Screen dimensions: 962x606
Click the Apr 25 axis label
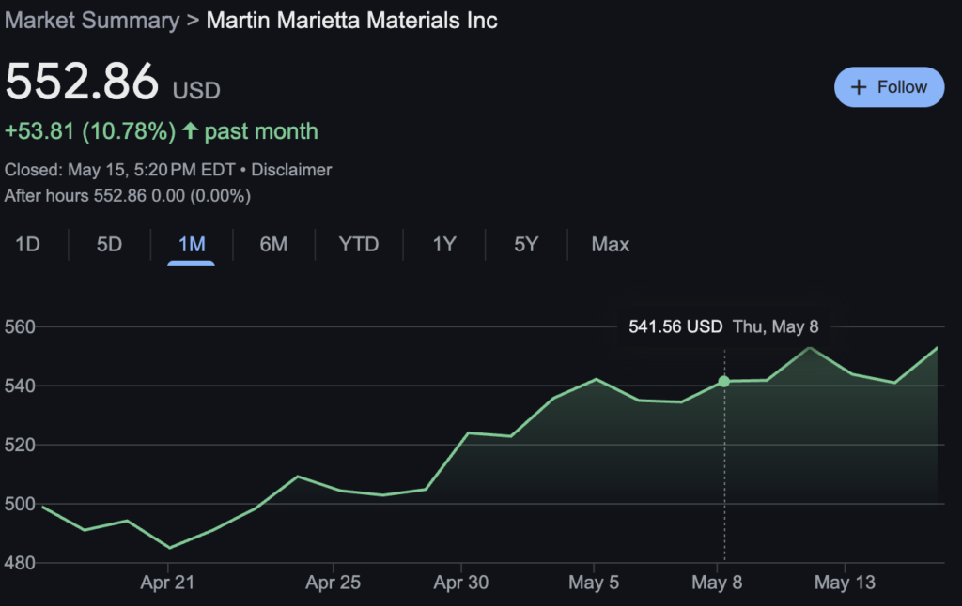[x=334, y=583]
